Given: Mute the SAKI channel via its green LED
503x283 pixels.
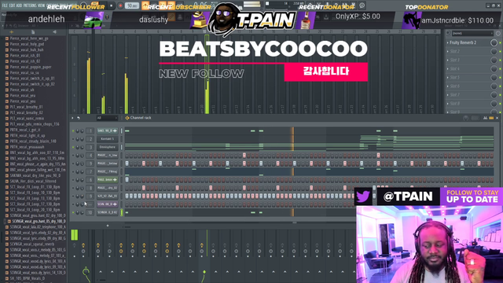Looking at the screenshot, I should click(73, 131).
